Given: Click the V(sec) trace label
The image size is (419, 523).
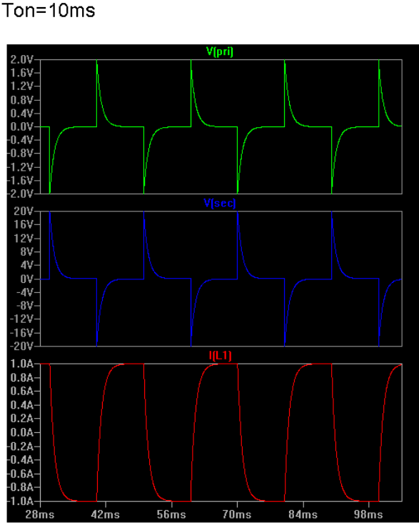Looking at the screenshot, I should point(220,203).
